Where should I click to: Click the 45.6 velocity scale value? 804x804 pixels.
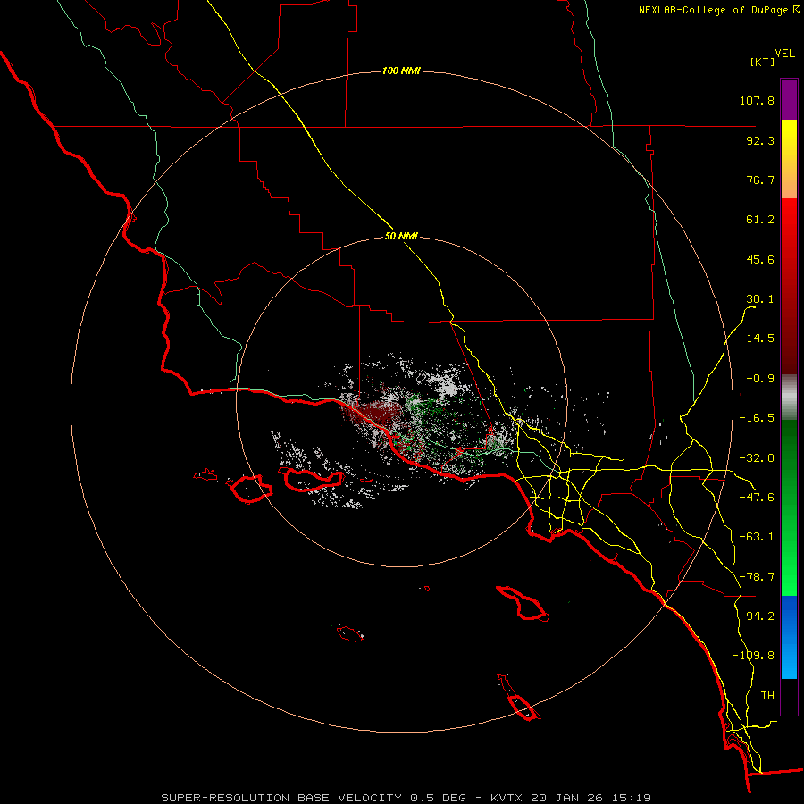coord(760,259)
